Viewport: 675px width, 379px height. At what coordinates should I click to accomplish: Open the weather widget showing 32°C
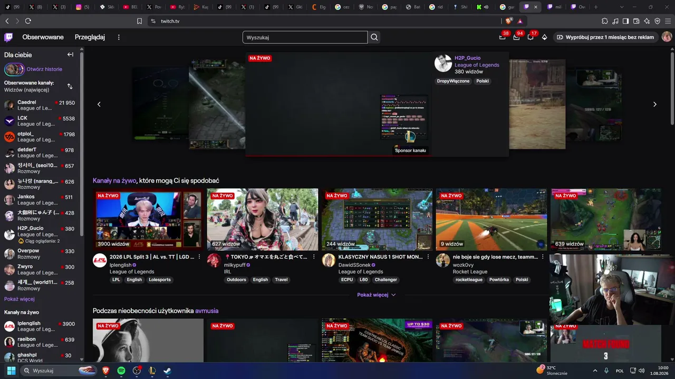pos(552,371)
